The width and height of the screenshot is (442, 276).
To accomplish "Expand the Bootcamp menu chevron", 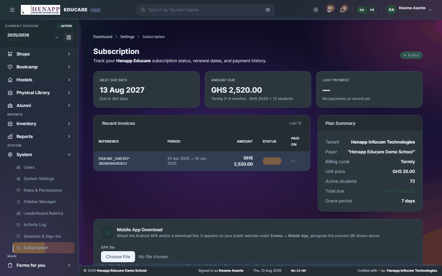I will [x=69, y=67].
